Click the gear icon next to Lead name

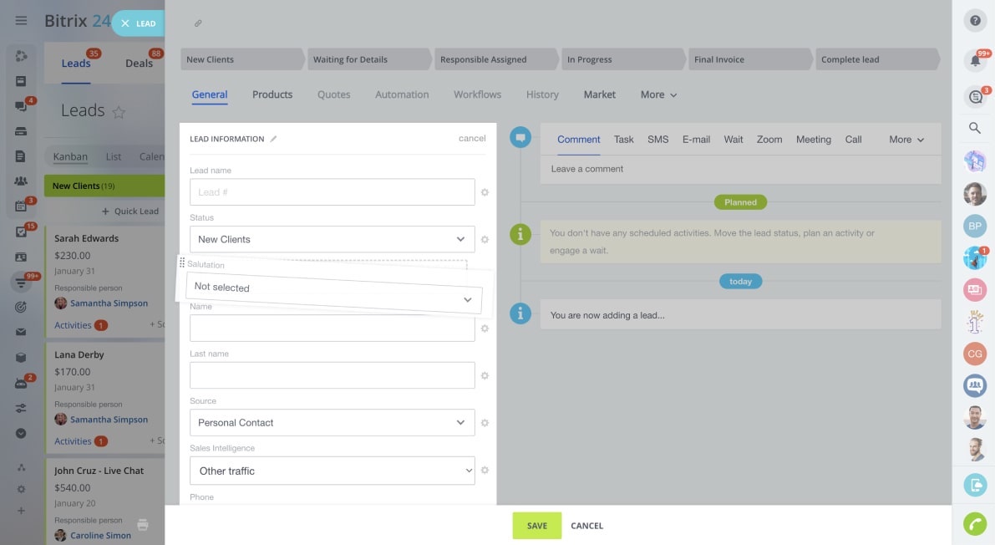485,192
